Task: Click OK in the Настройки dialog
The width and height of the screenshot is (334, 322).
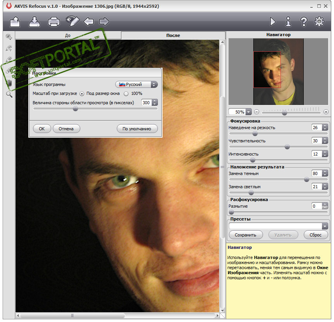Action: point(42,129)
